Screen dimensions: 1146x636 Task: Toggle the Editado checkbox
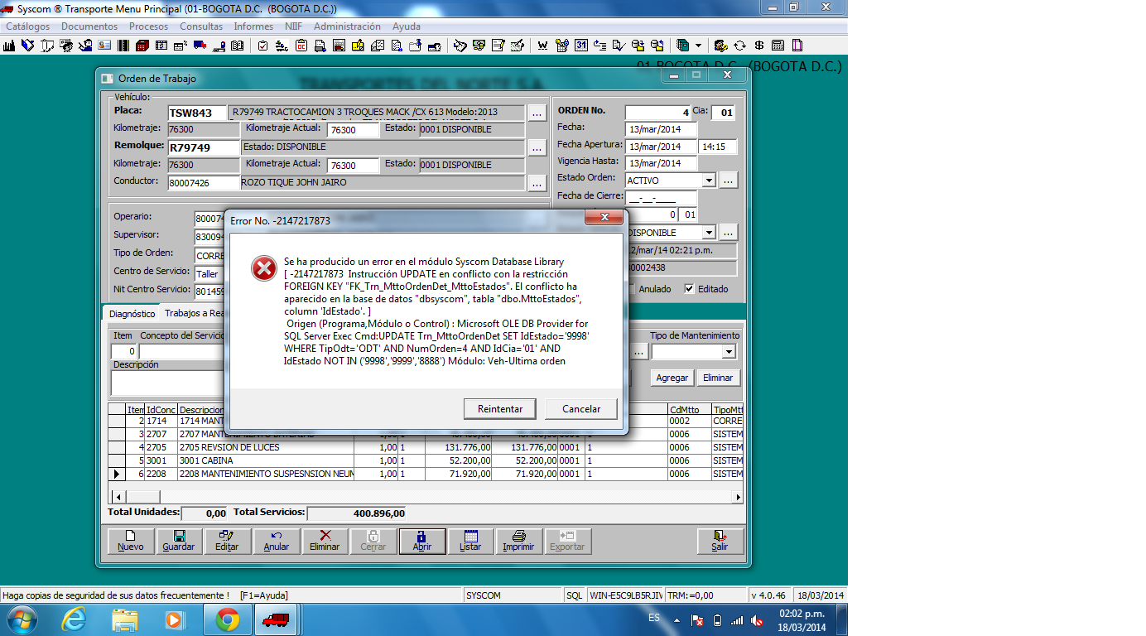click(689, 289)
